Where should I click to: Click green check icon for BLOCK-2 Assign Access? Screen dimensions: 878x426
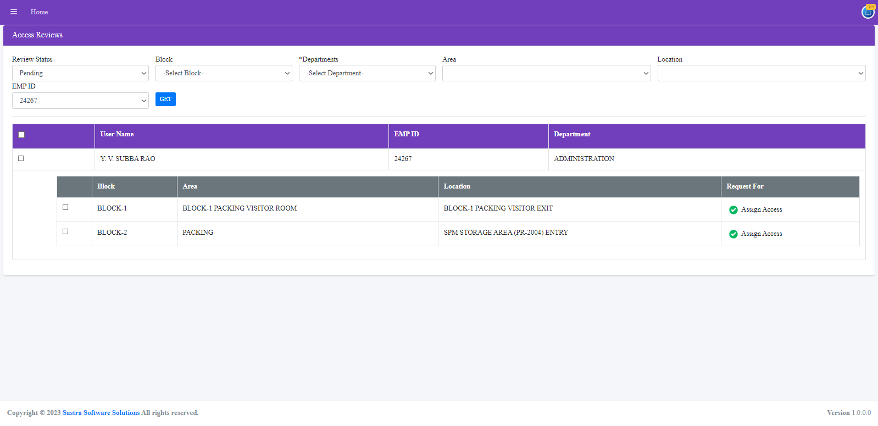pos(733,234)
